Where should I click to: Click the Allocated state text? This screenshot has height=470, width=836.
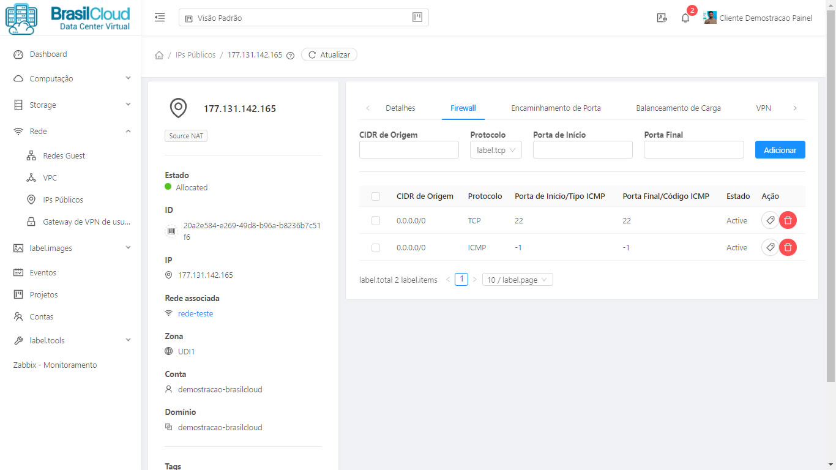[192, 187]
